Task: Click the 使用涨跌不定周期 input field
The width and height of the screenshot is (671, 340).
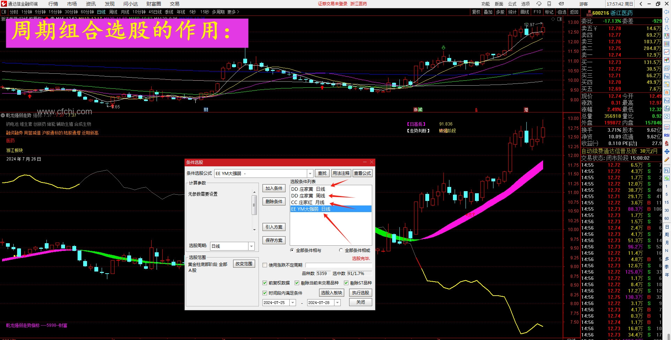Action: (x=339, y=265)
